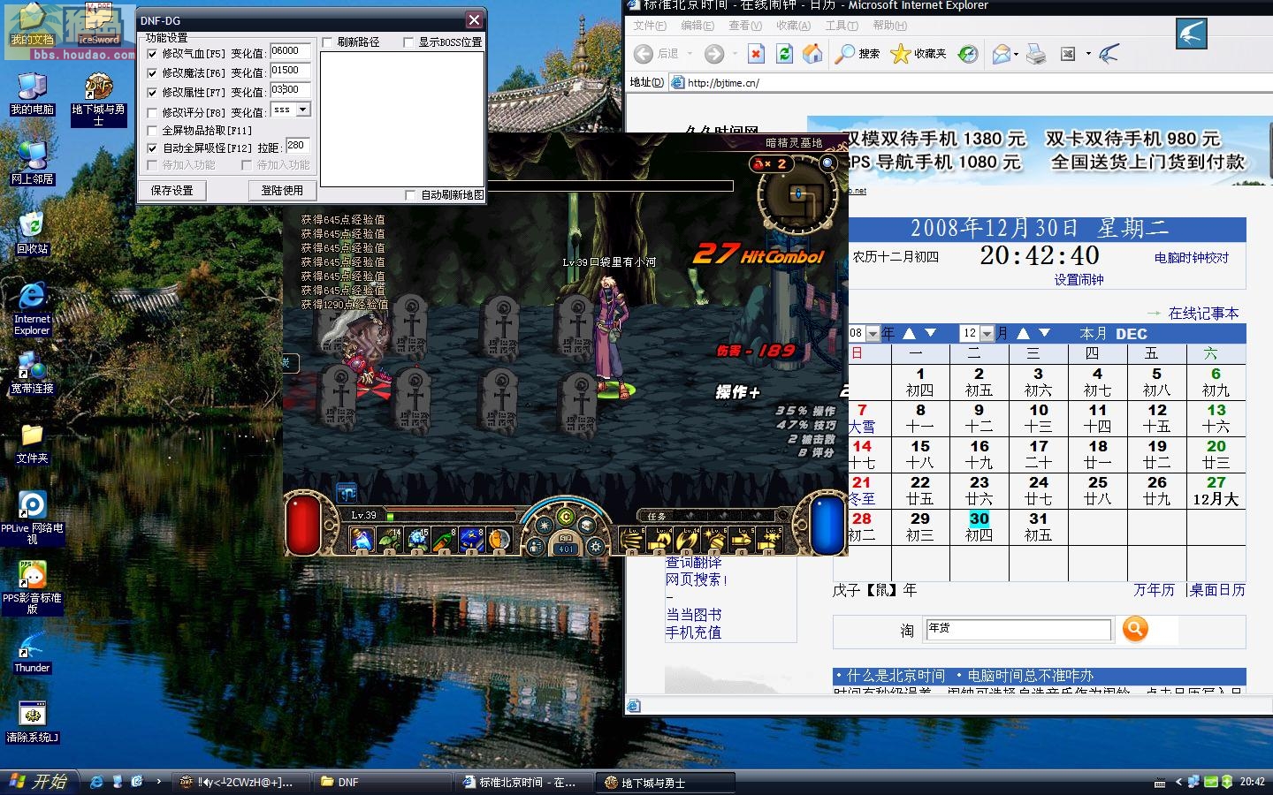Select 网上邻居 desktop icon

pyautogui.click(x=32, y=163)
